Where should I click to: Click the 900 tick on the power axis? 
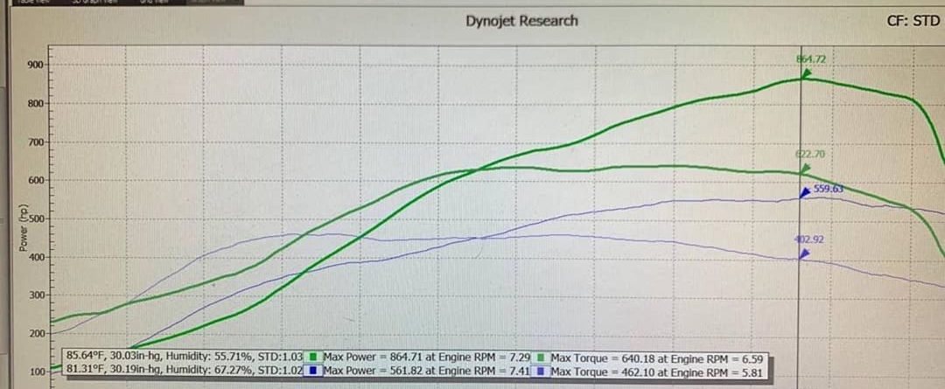34,66
